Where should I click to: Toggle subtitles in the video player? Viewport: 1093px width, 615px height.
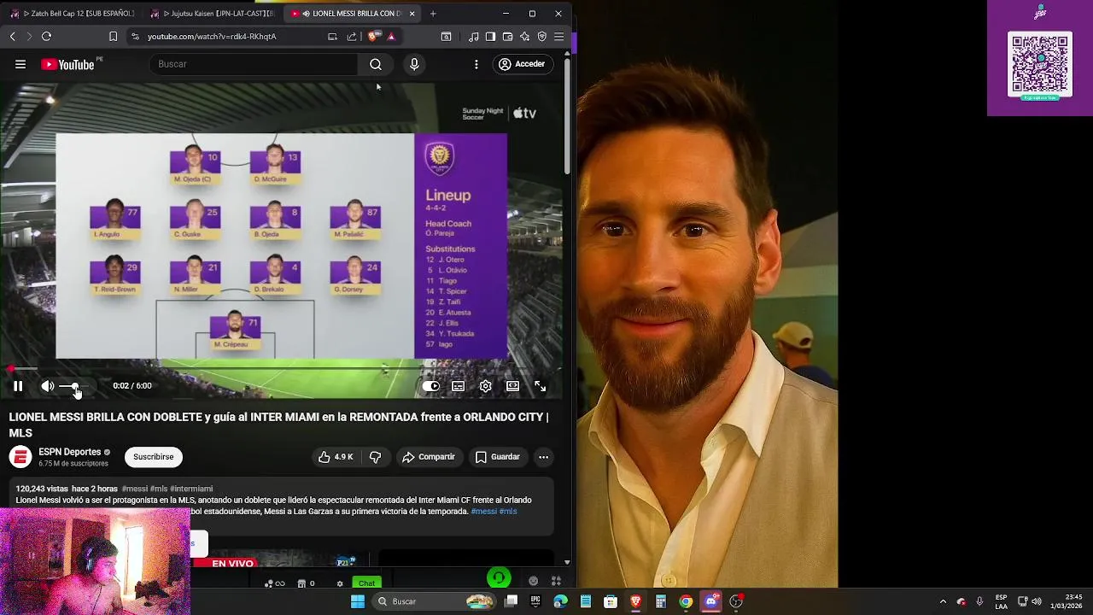click(458, 386)
